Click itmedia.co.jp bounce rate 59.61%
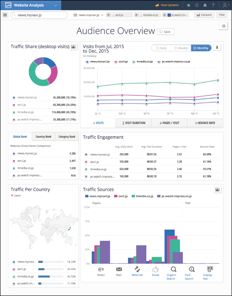Screen dimensions: 232x296 coord(207,169)
